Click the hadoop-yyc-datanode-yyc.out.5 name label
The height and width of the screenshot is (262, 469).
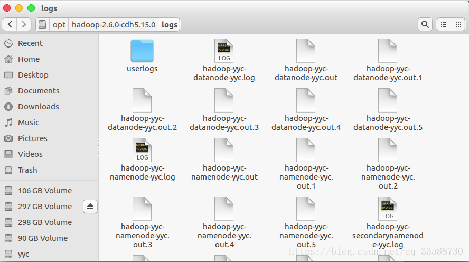[388, 123]
